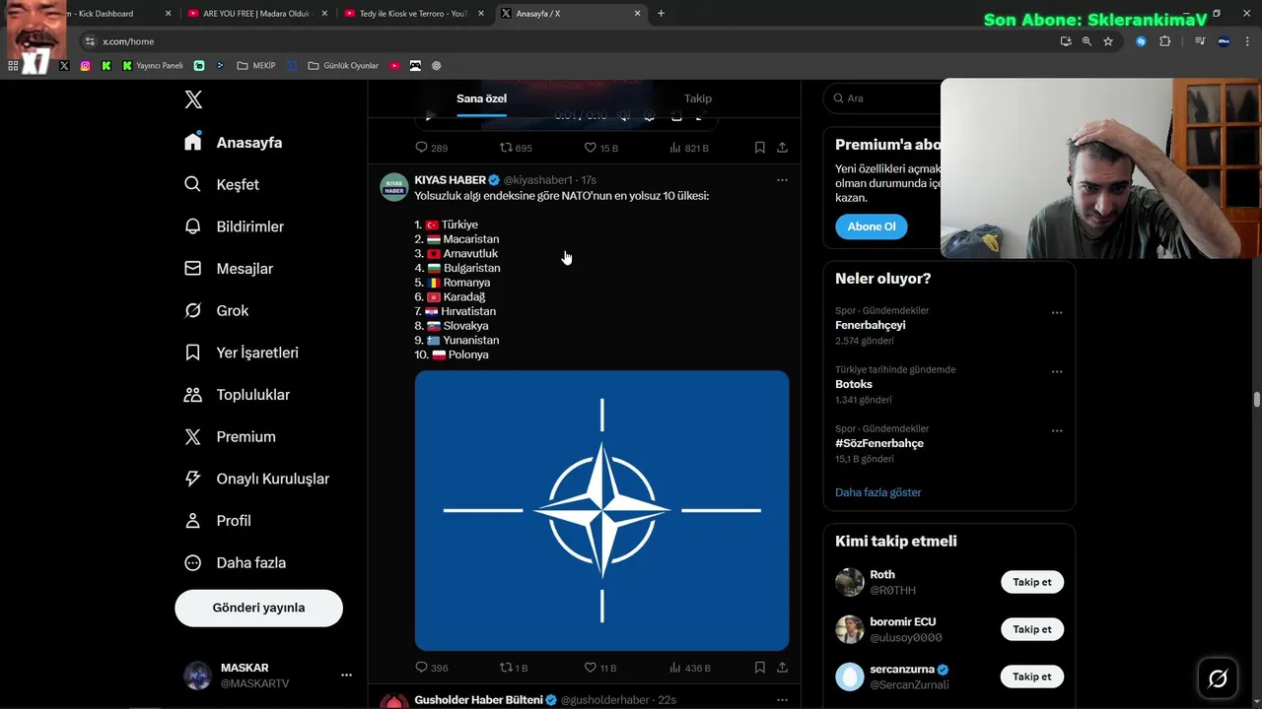Open Onaylı Kuruluşlar in sidebar

point(257,479)
